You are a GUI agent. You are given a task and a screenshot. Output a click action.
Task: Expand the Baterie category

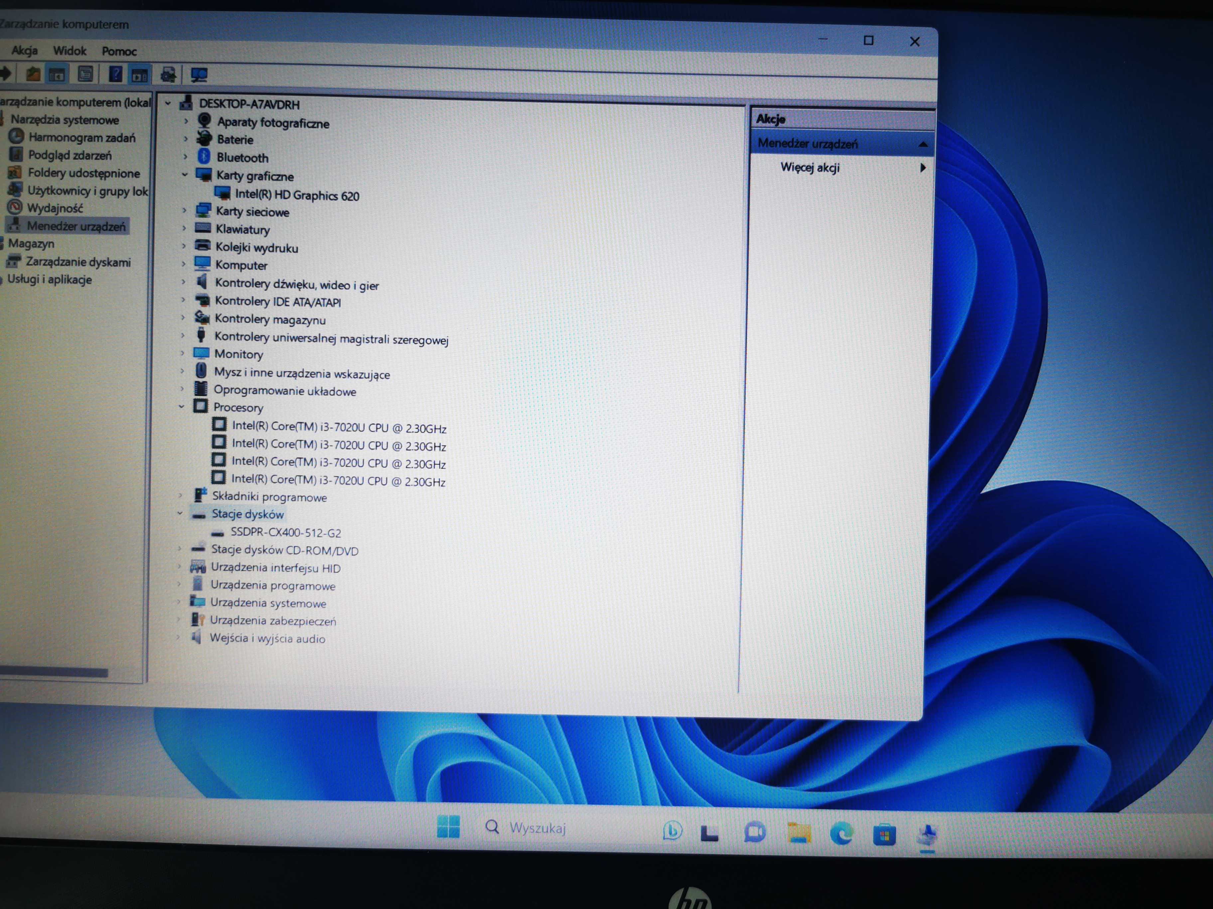186,139
